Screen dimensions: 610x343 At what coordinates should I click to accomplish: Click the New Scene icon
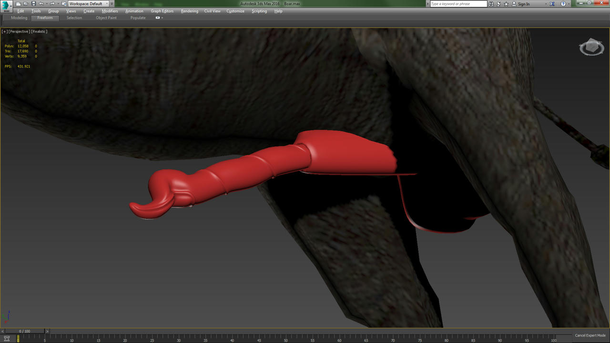(18, 4)
